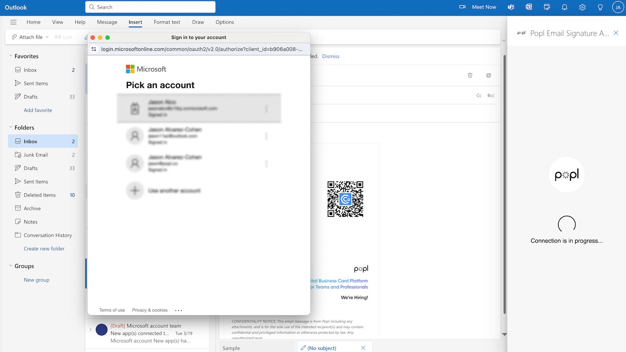The image size is (626, 352).
Task: Click the Archive folder icon
Action: (18, 209)
